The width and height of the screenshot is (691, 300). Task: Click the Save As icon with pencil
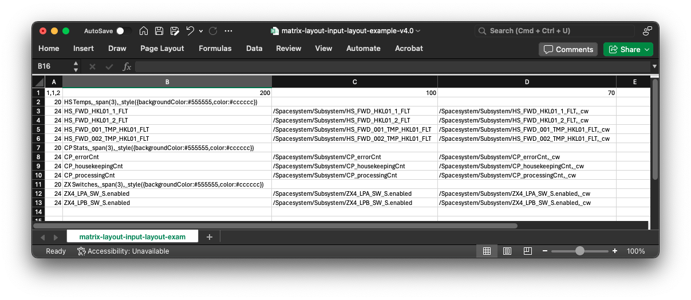[175, 31]
